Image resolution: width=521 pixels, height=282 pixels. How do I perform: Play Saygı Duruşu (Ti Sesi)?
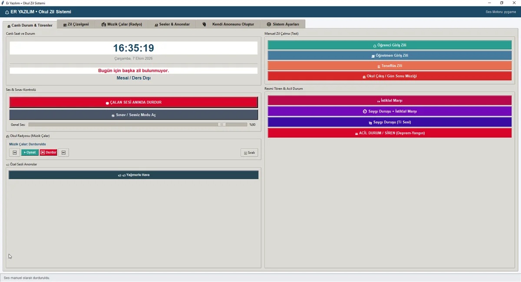(389, 122)
